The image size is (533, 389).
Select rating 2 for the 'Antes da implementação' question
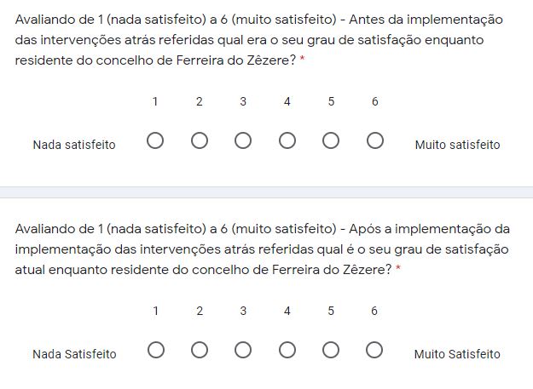point(200,141)
